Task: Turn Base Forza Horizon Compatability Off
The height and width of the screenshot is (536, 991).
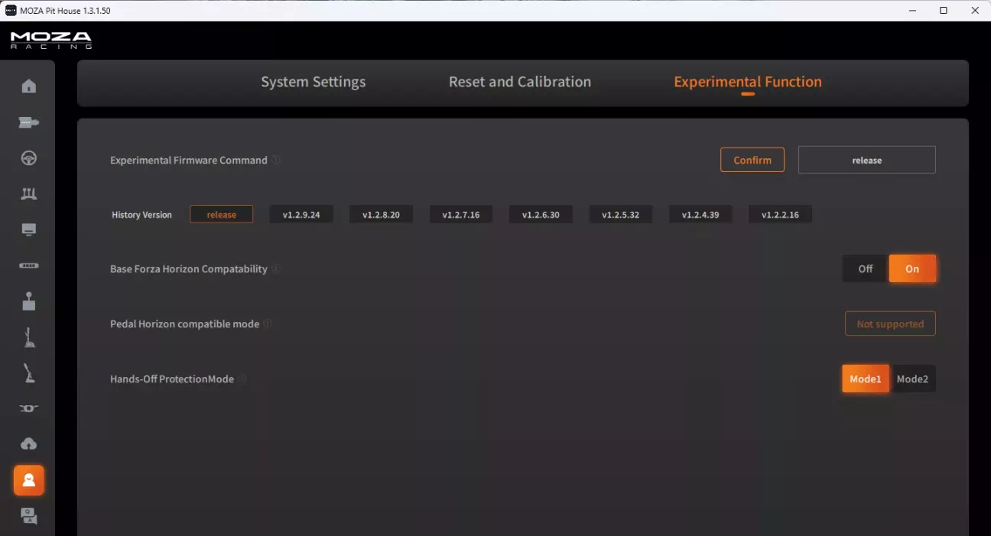Action: click(866, 269)
